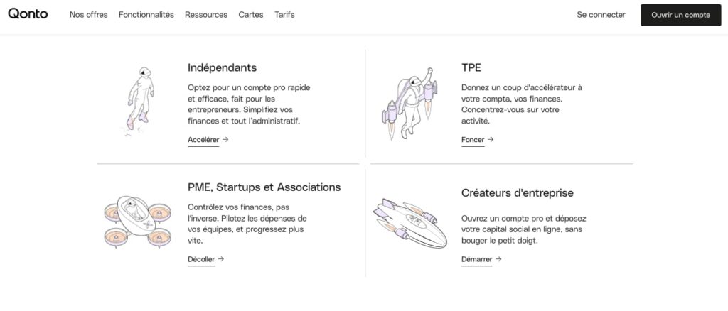Open the Fonctionnalités menu
This screenshot has width=728, height=311.
coord(146,15)
